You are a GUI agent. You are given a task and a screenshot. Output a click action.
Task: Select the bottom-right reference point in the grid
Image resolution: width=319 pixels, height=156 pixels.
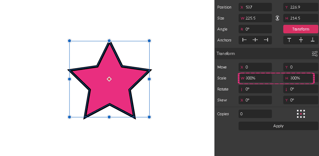pos(304,117)
